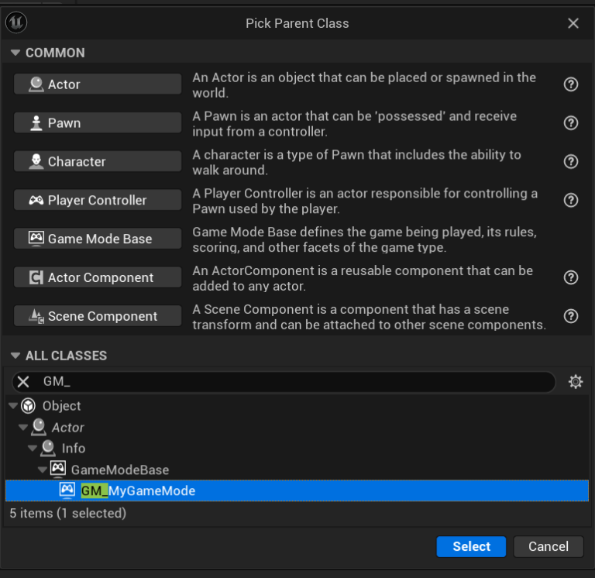The width and height of the screenshot is (595, 578).
Task: Click into the class search field
Action: coord(294,382)
